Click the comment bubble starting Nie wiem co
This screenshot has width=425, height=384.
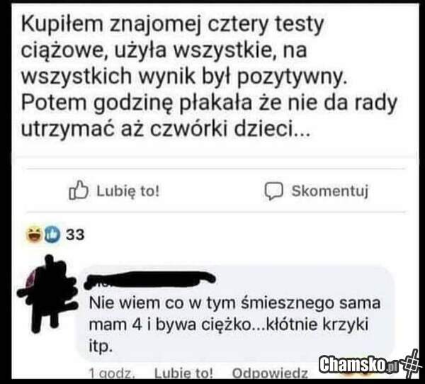click(234, 315)
